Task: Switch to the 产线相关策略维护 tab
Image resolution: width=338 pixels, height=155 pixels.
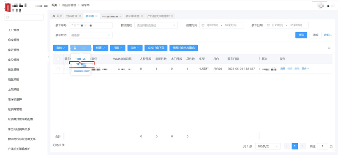Action: click(160, 16)
